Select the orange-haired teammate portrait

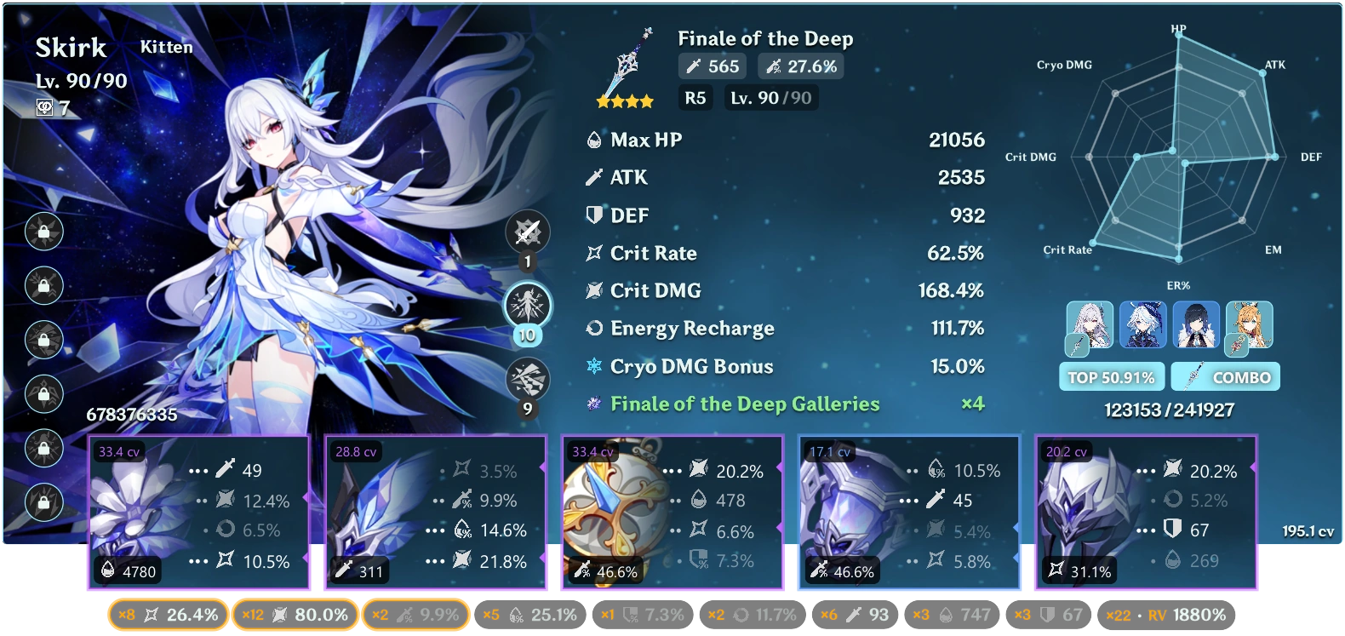pos(1249,325)
